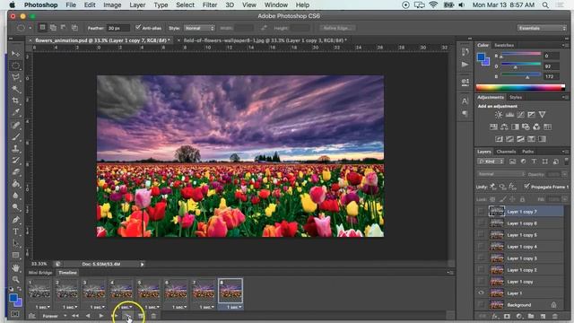574x323 pixels.
Task: Select the Magic Wand tool
Action: pos(15,90)
